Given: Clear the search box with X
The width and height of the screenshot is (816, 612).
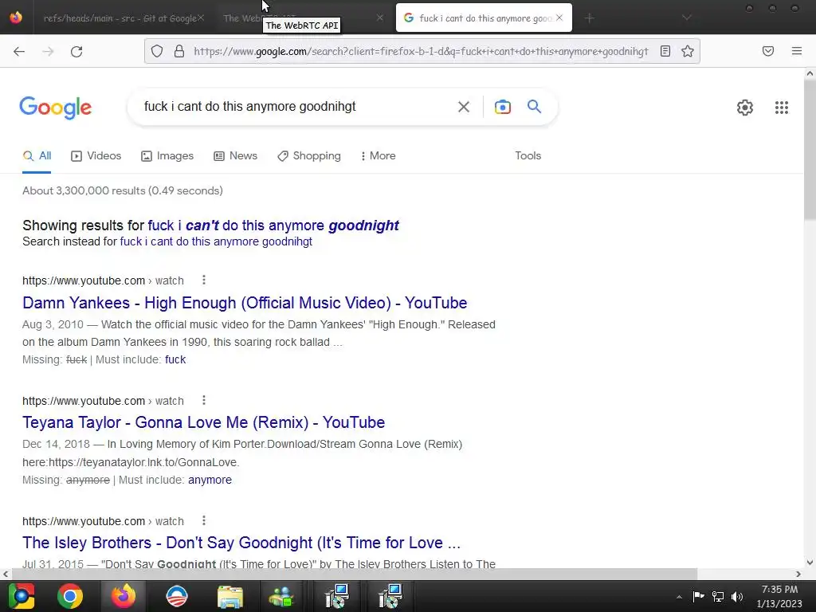Looking at the screenshot, I should (x=463, y=107).
